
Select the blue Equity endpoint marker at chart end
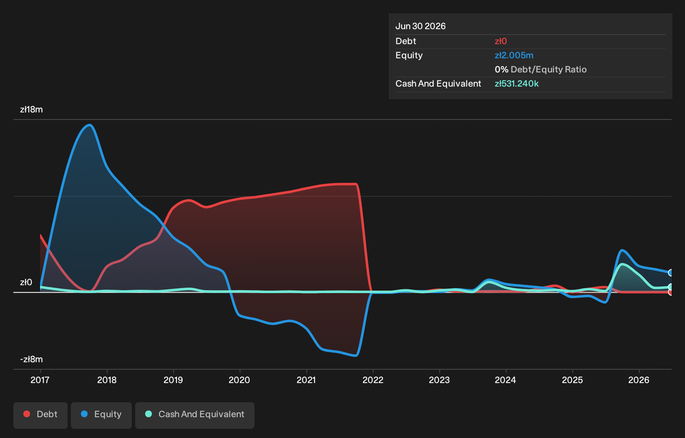point(671,273)
